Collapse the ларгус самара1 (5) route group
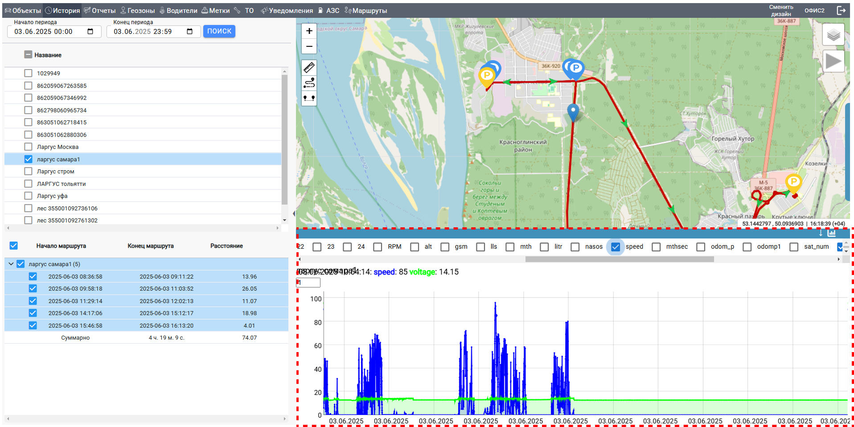The height and width of the screenshot is (427, 854). coord(11,264)
